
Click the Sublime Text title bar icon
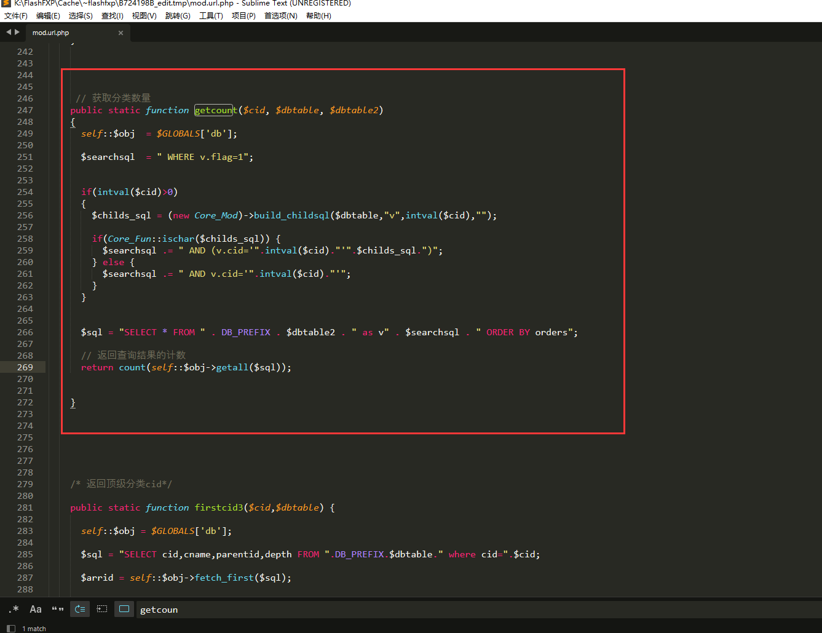6,4
